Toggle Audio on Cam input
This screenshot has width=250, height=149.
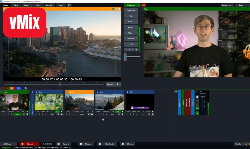[17, 114]
